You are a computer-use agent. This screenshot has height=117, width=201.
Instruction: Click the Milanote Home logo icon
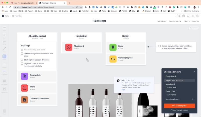pos(3,16)
